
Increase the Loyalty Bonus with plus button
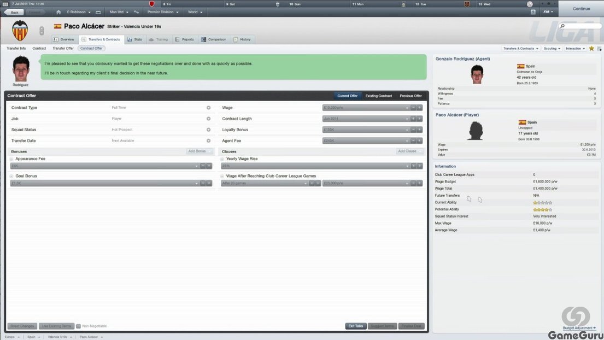click(419, 130)
